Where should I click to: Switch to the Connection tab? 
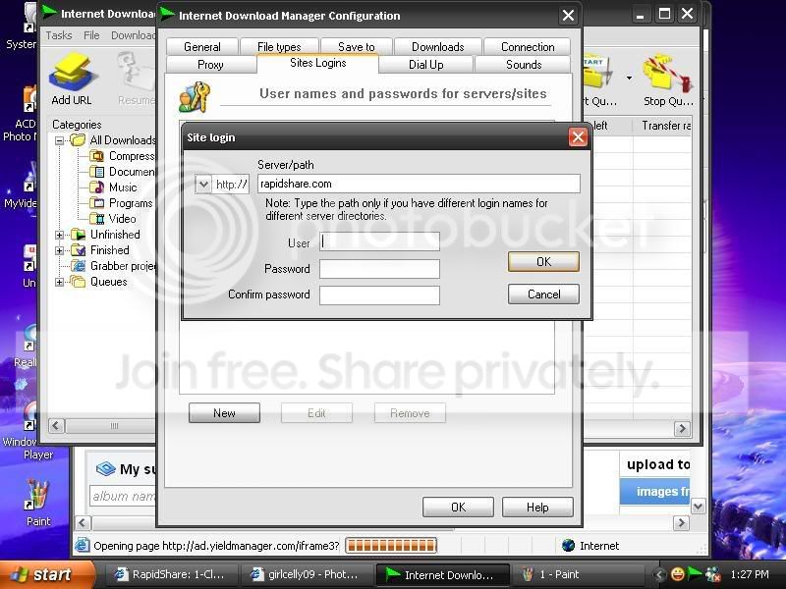pyautogui.click(x=528, y=46)
